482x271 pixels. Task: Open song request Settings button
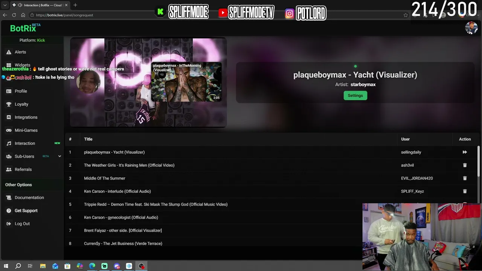coord(355,96)
